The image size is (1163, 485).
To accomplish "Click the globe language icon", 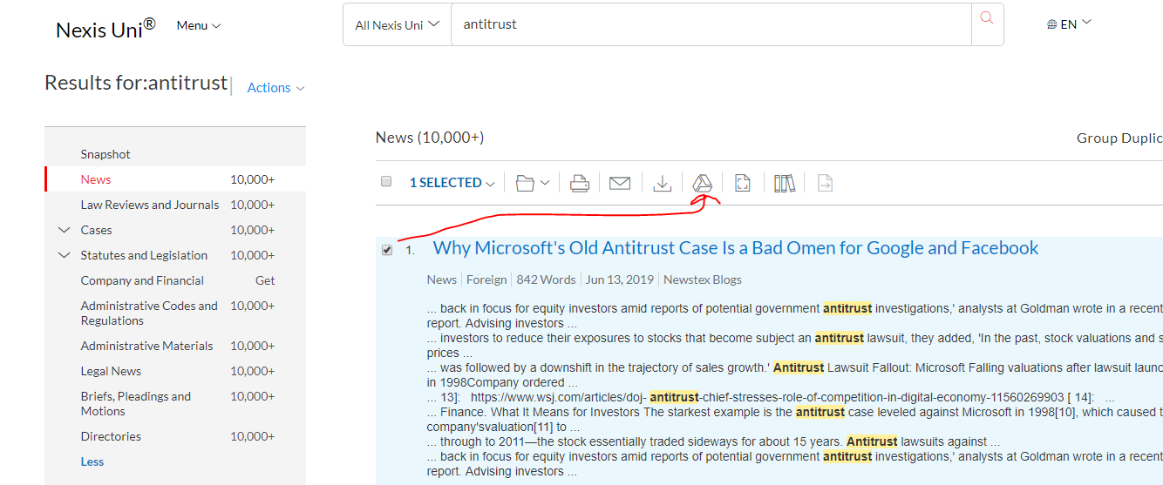I will coord(1052,24).
